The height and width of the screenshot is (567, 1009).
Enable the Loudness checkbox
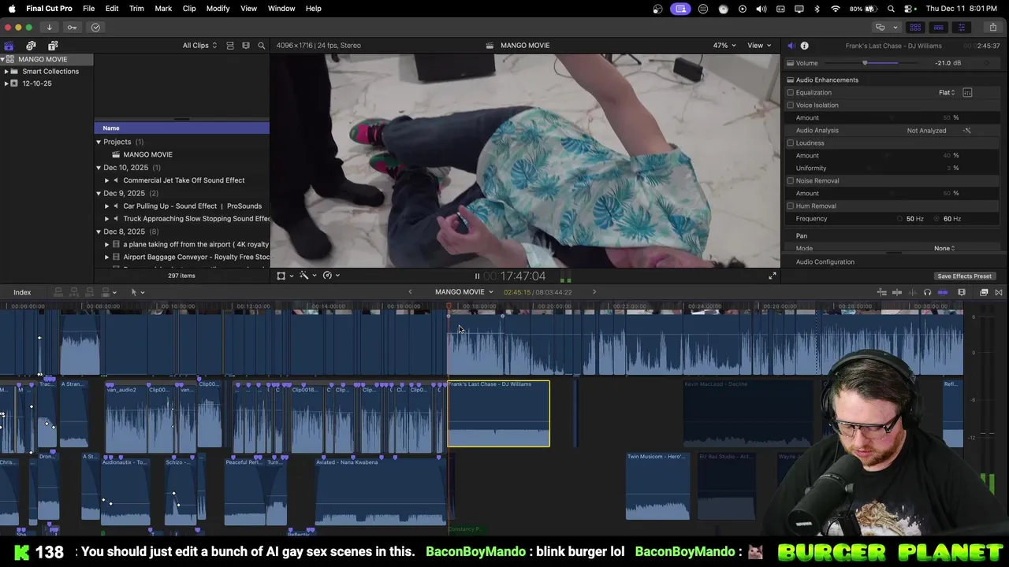(790, 143)
